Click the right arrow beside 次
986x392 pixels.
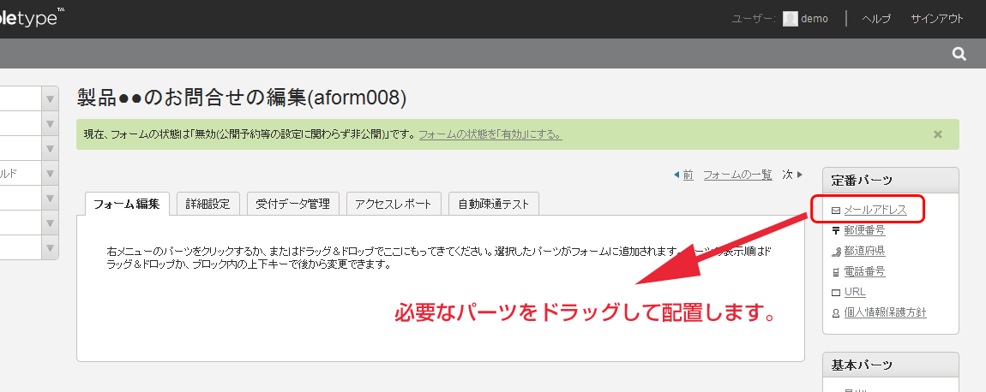pos(800,175)
